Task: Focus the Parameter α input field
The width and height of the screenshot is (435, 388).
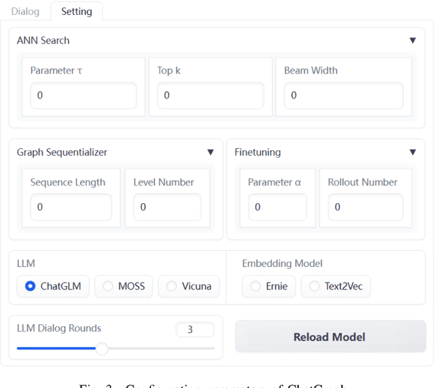Action: coord(277,207)
